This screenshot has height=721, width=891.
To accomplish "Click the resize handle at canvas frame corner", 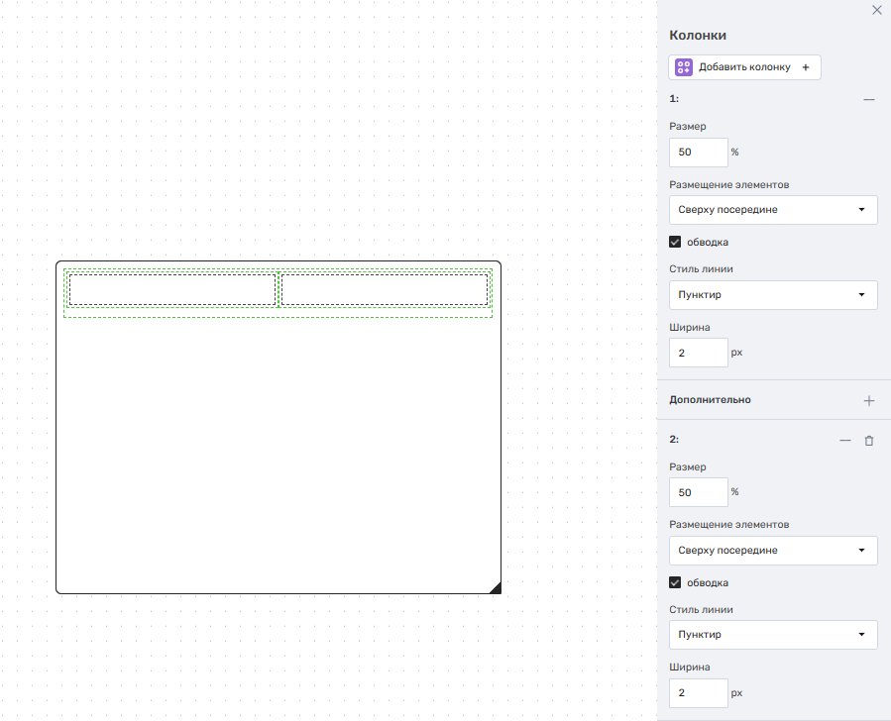I will coord(496,588).
